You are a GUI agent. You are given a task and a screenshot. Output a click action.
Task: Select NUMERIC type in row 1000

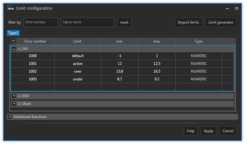[199, 56]
